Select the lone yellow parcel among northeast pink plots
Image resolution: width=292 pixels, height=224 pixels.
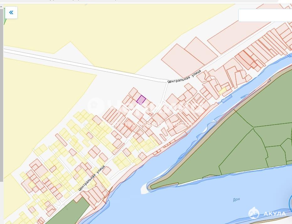click(222, 91)
